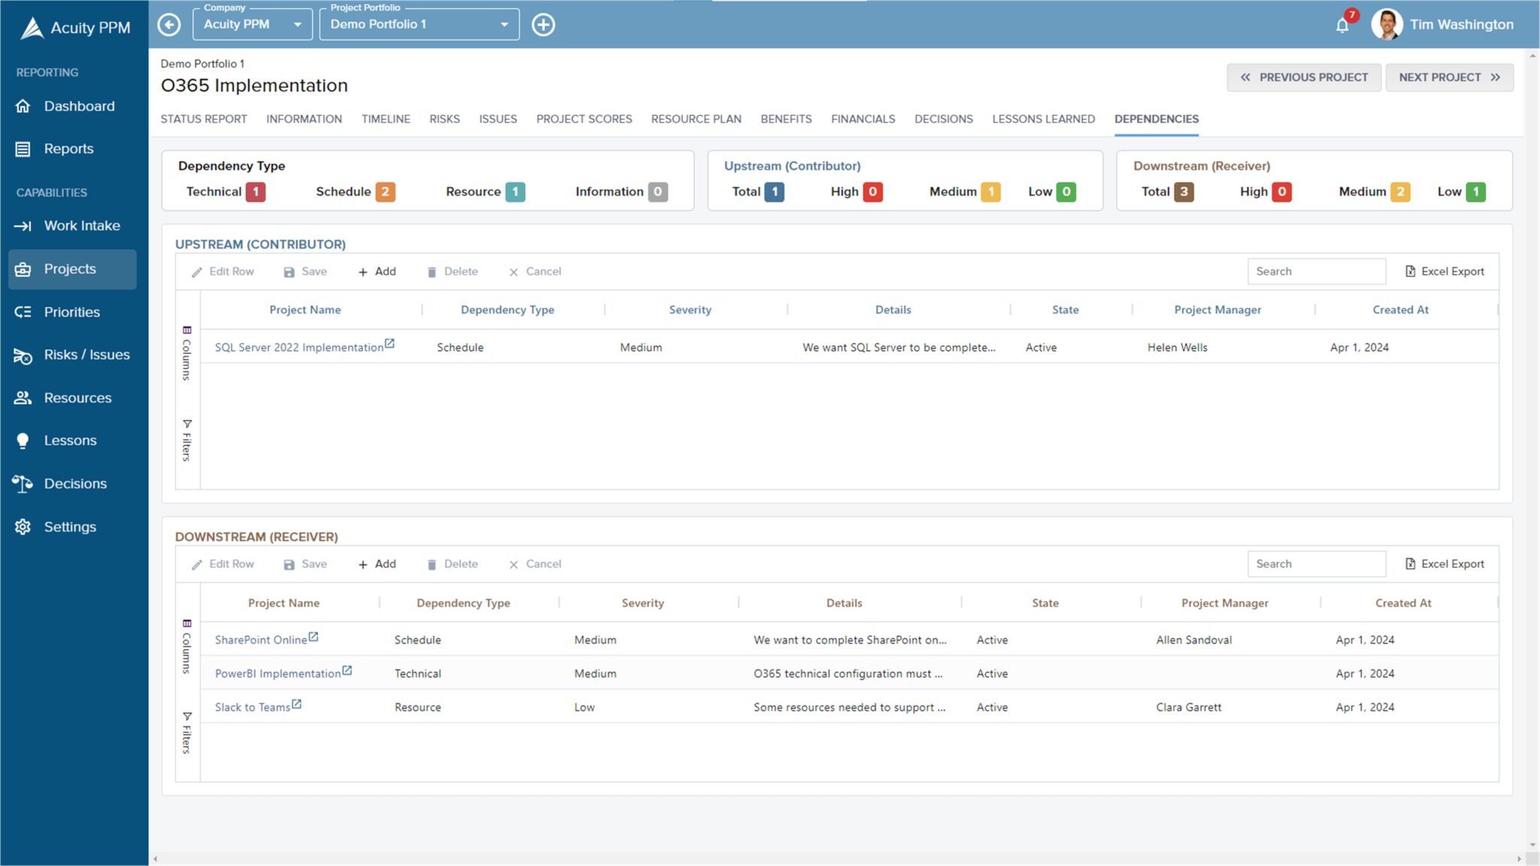Open the Lessons Learned tab
1540x866 pixels.
(1043, 119)
